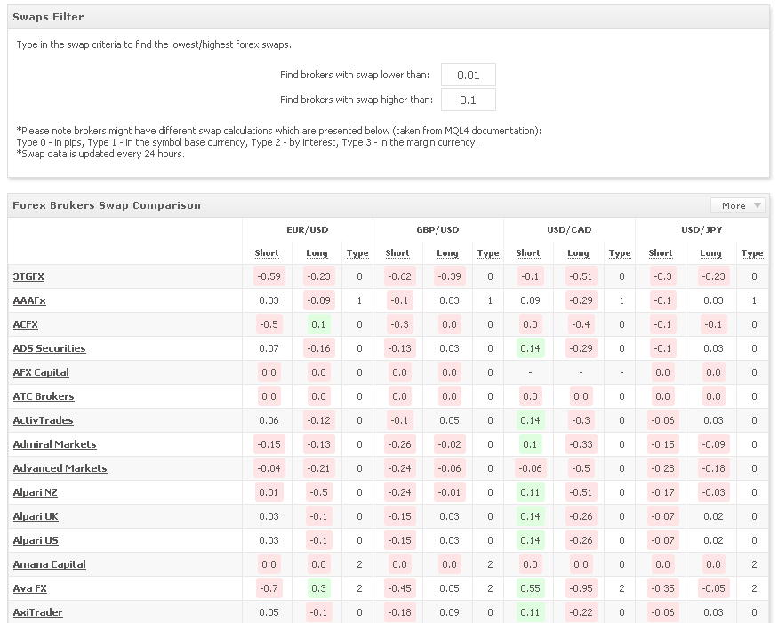The image size is (778, 623).
Task: Focus the 'swap higher than' input field
Action: 468,100
